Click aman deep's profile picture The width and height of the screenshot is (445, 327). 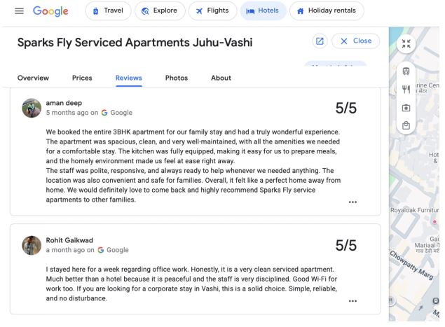pyautogui.click(x=32, y=107)
